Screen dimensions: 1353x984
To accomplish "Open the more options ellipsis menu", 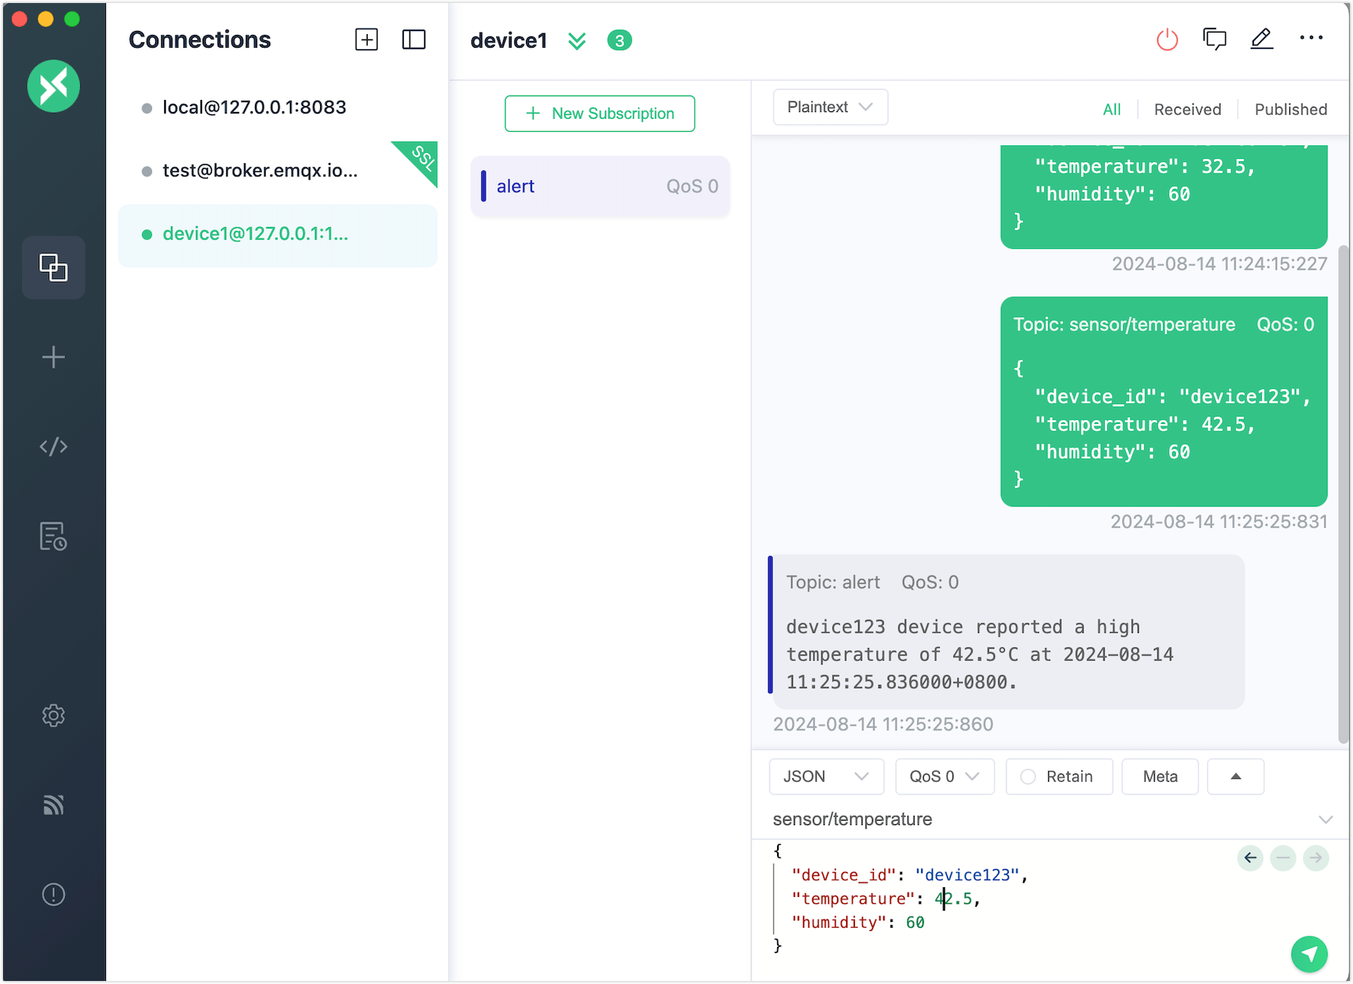I will (1311, 39).
